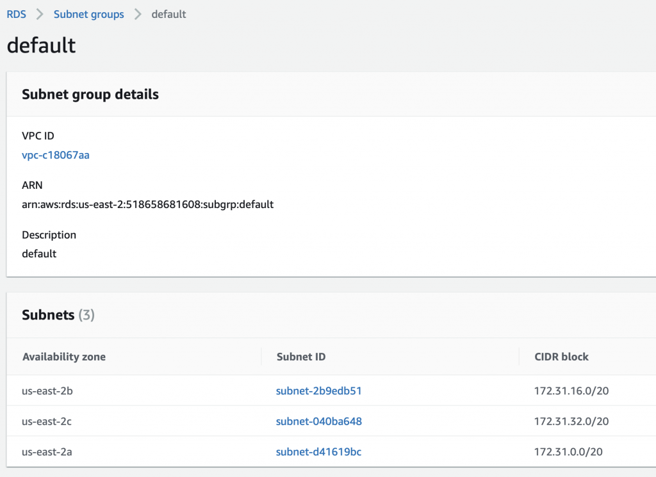656x477 pixels.
Task: Click the Availability zone column header
Action: [x=64, y=357]
